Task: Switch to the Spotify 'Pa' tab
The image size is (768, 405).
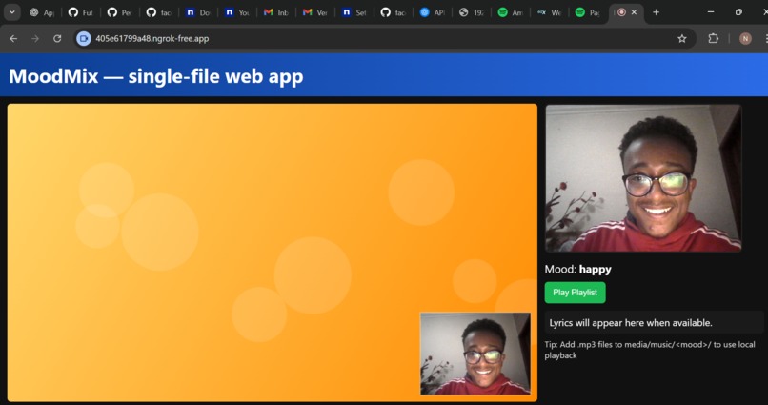Action: [x=588, y=12]
